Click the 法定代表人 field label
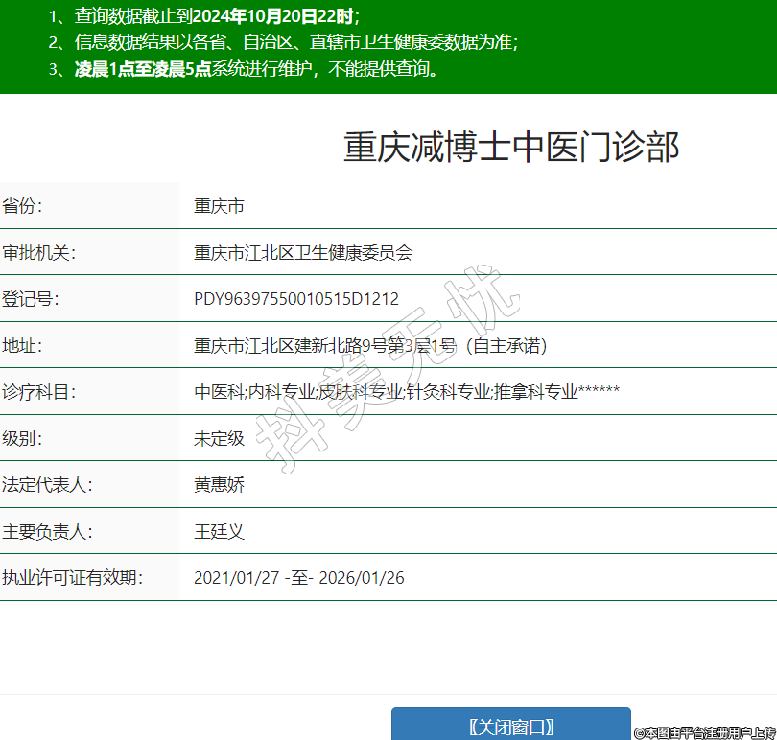Screen dimensions: 777x740 (x=47, y=485)
